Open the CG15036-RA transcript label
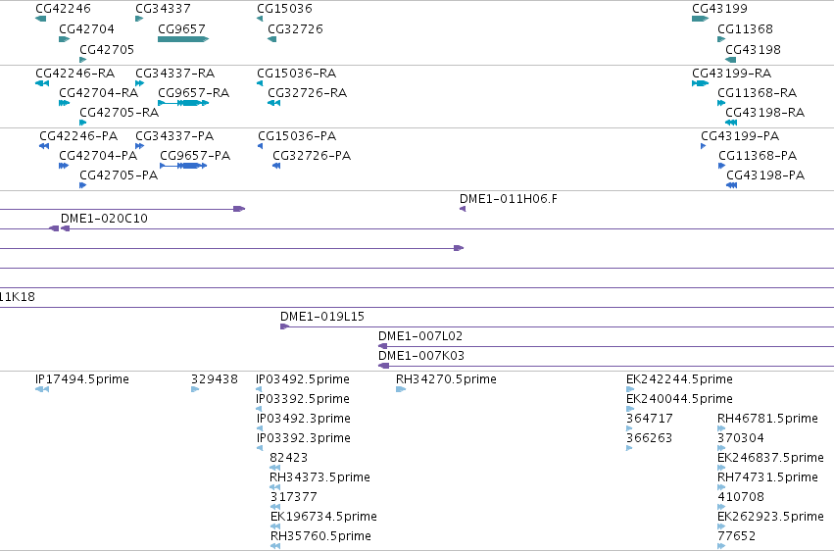 296,73
